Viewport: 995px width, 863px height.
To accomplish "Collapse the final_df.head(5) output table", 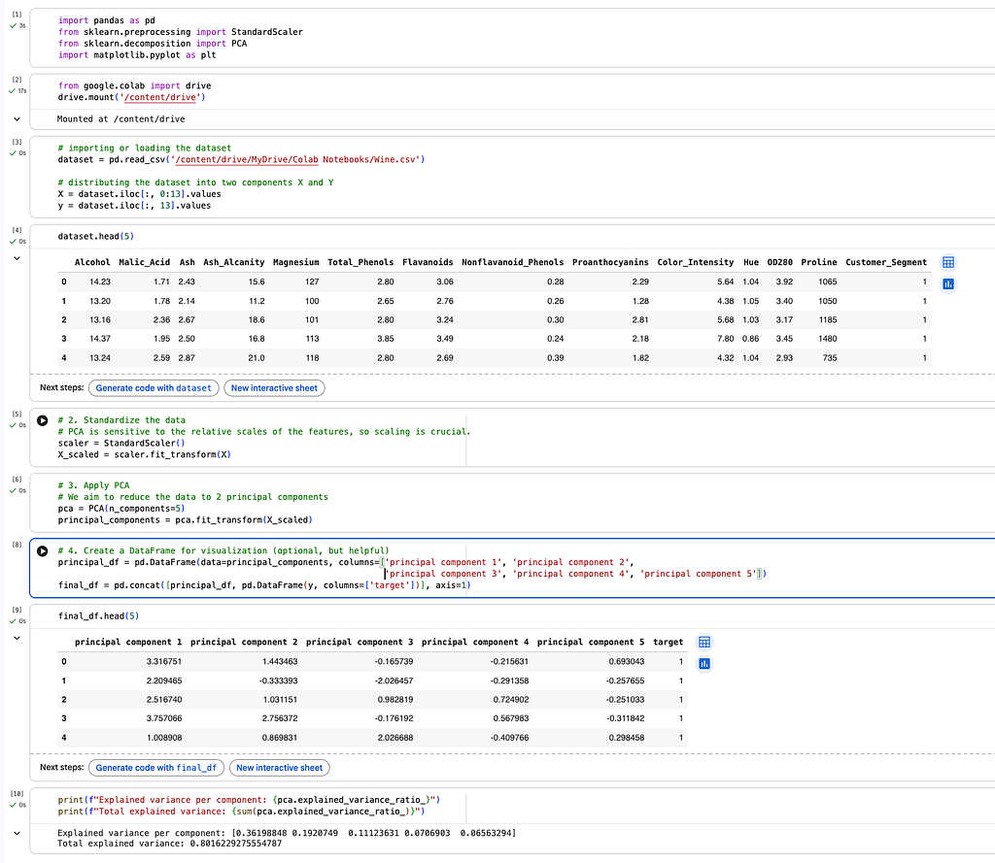I will [x=17, y=638].
